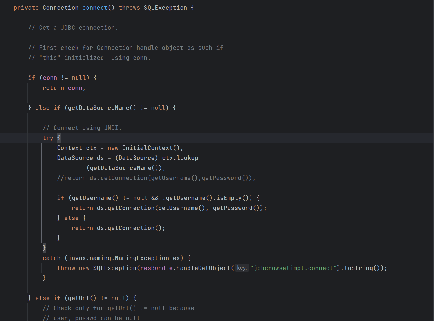This screenshot has width=434, height=321.
Task: Click the "return conn;" statement
Action: [x=64, y=88]
